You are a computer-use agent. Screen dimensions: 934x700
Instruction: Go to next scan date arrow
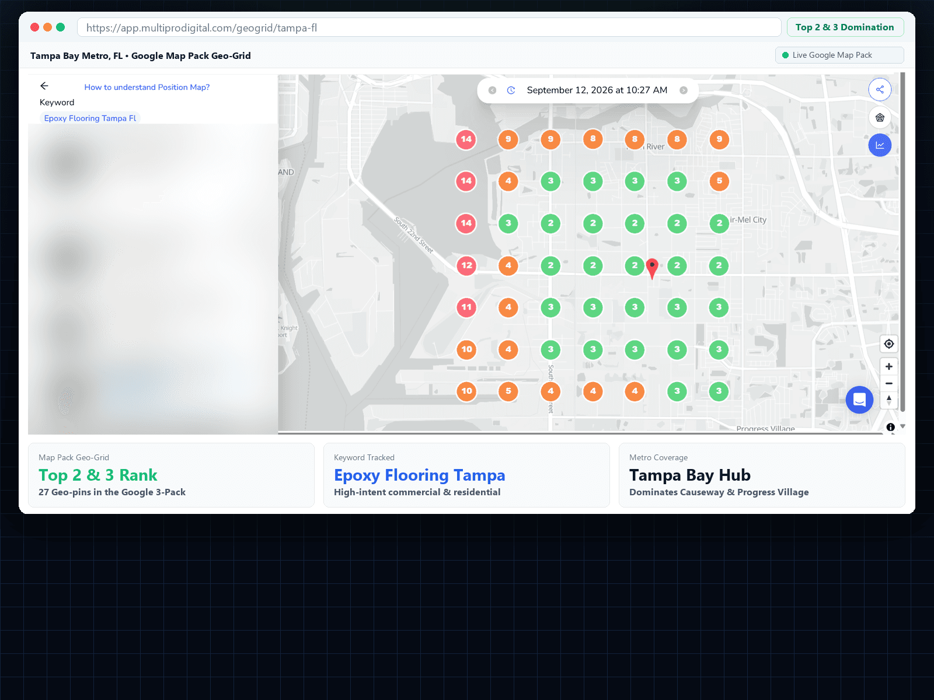(x=684, y=90)
